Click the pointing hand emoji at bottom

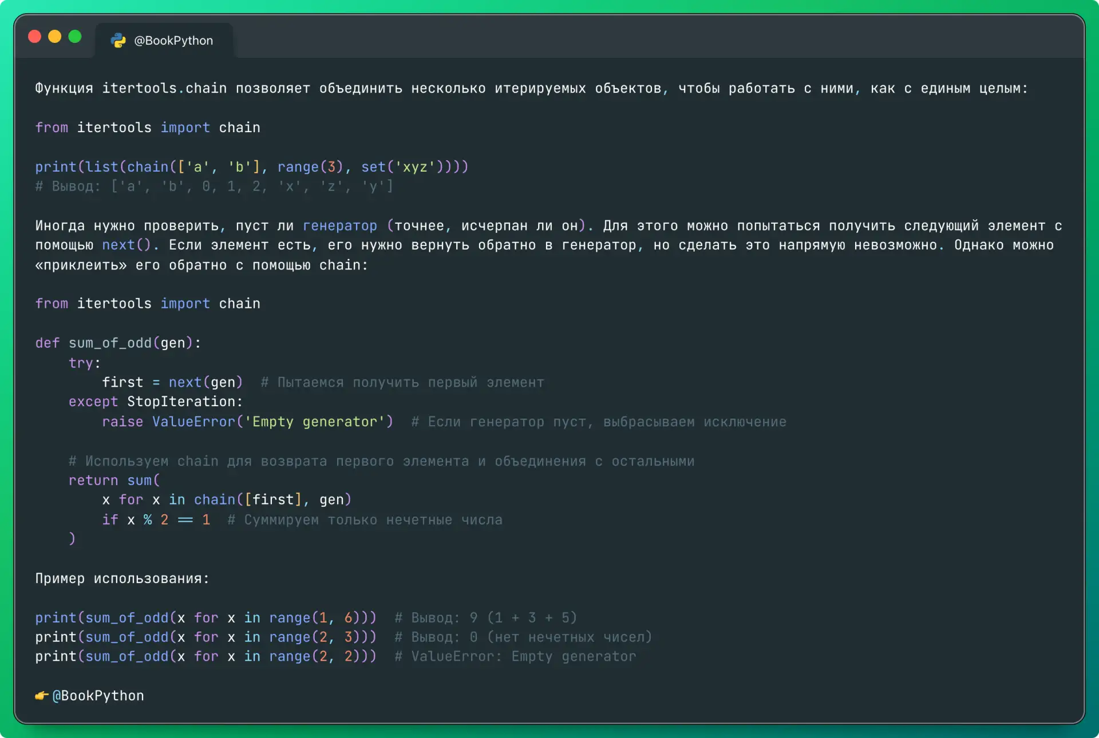click(x=42, y=696)
